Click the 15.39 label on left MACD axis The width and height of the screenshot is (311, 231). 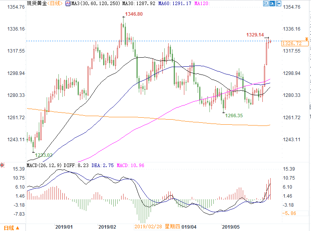[x=19, y=169]
